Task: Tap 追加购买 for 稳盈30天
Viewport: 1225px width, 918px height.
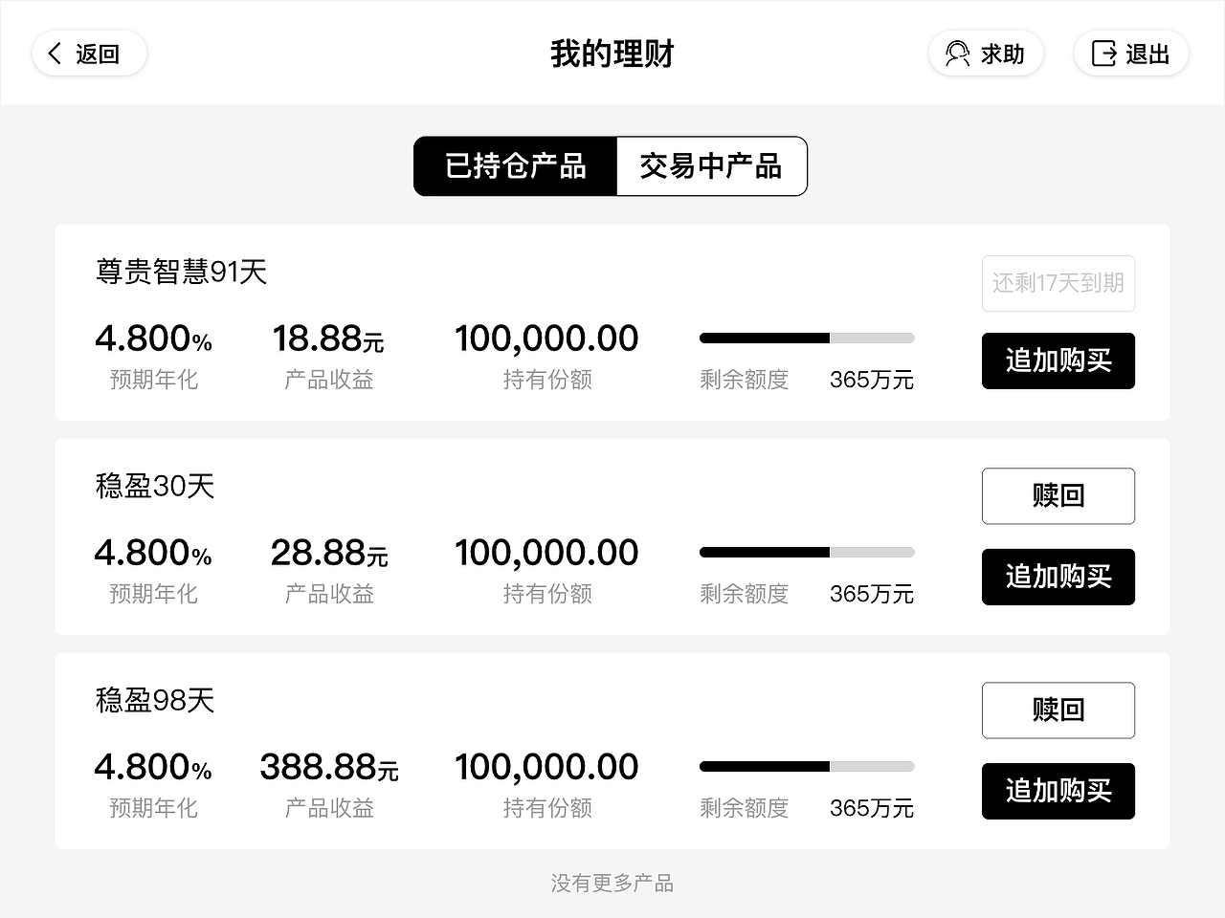Action: click(1058, 577)
